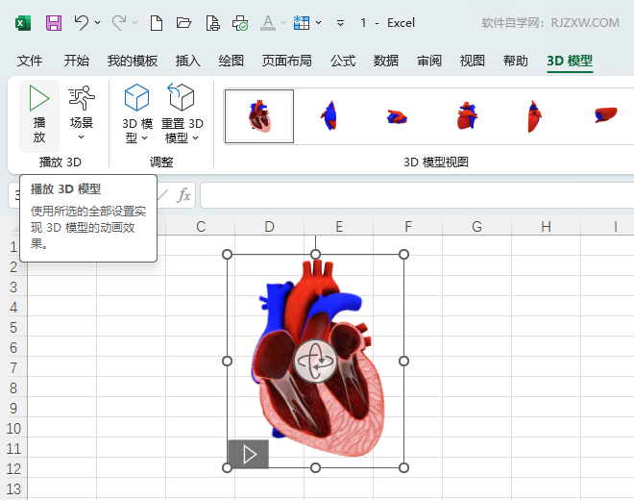Click the bottom-middle resize handle of model
This screenshot has width=634, height=500.
click(x=315, y=468)
